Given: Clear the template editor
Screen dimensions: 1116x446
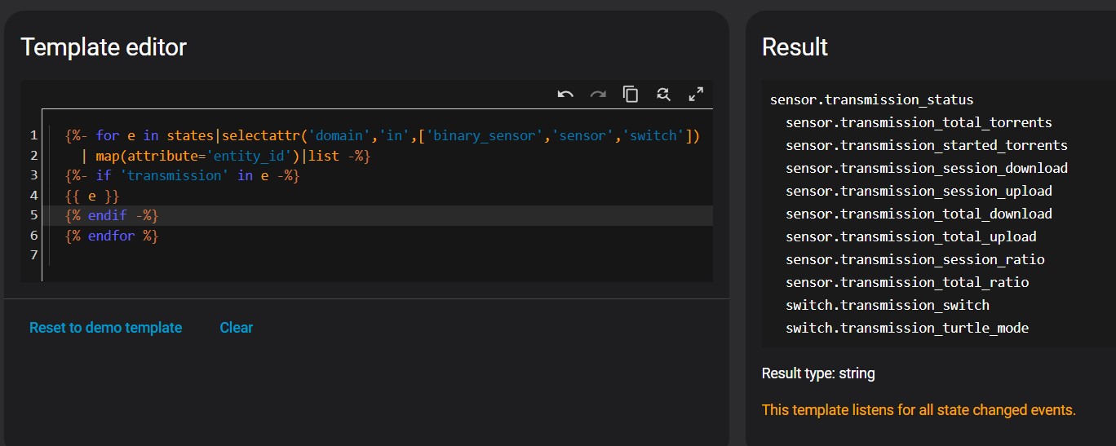Looking at the screenshot, I should click(x=236, y=328).
